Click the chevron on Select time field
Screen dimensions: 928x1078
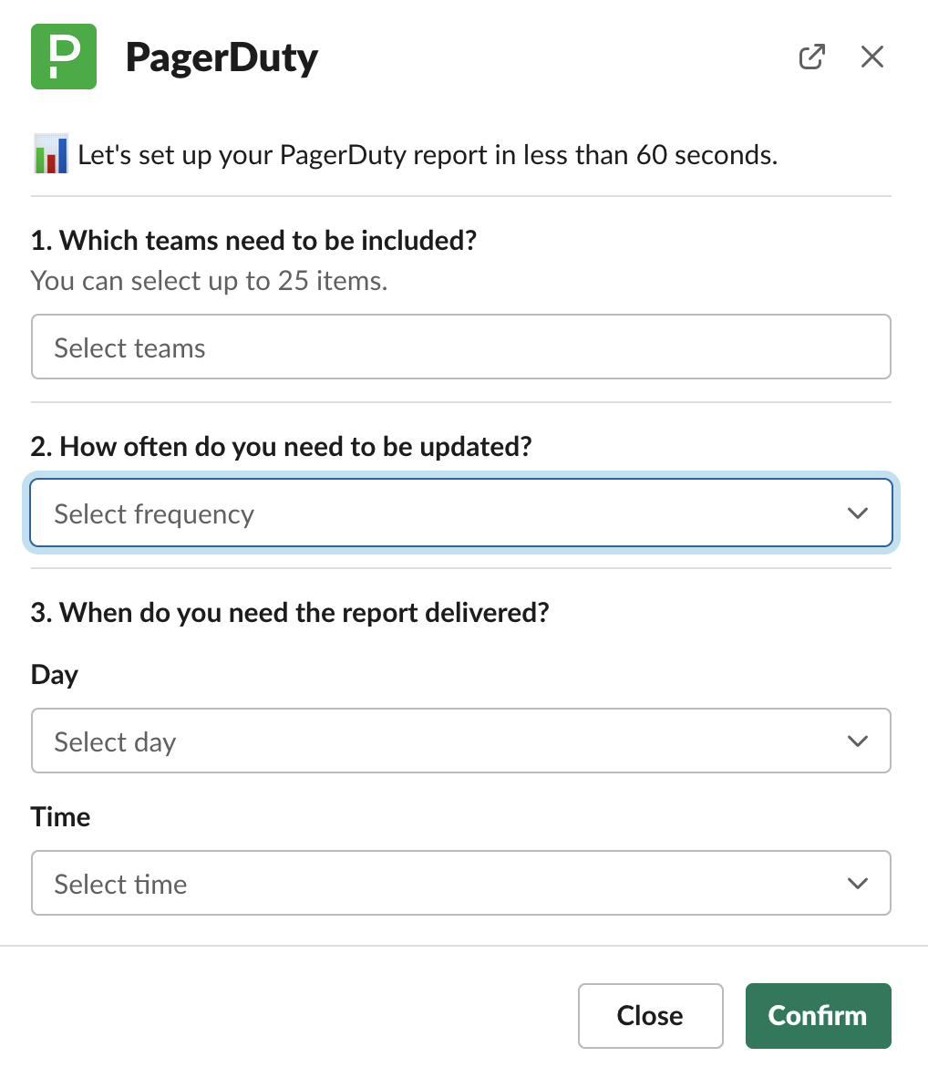click(857, 883)
